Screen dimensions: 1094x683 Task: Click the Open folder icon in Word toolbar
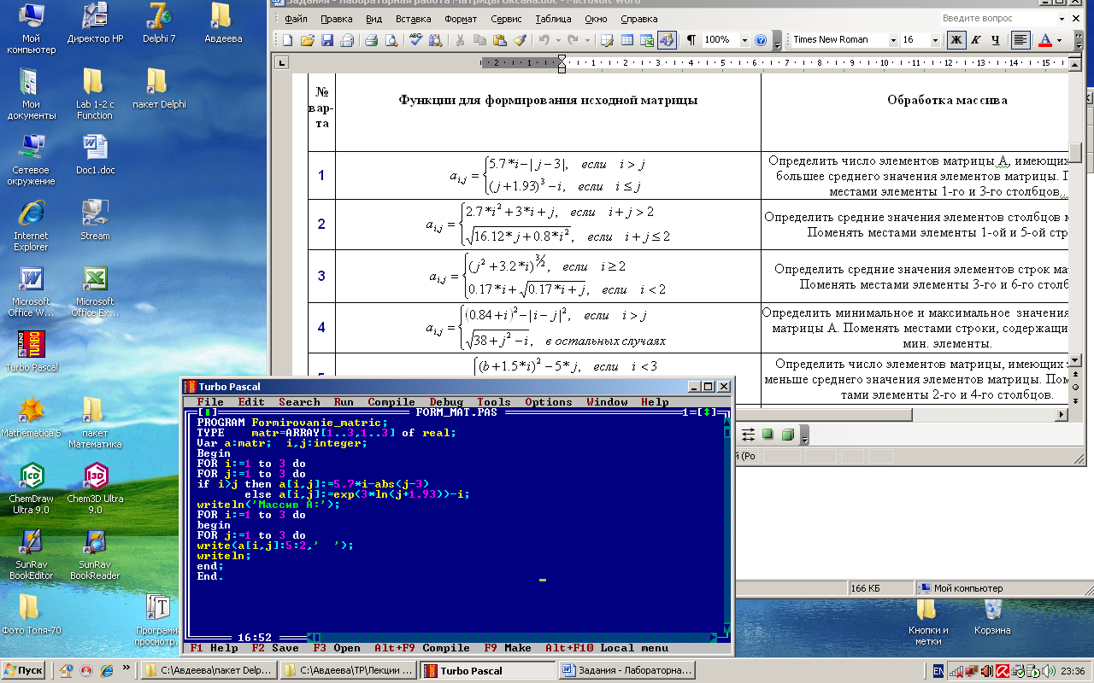point(307,40)
